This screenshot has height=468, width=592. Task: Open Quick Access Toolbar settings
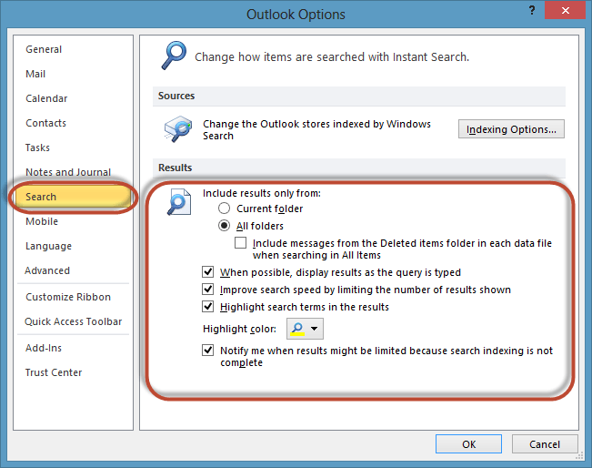pos(74,321)
